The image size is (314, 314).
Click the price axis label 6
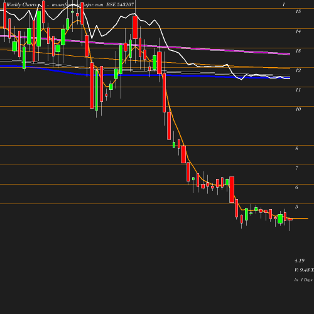click(296, 187)
